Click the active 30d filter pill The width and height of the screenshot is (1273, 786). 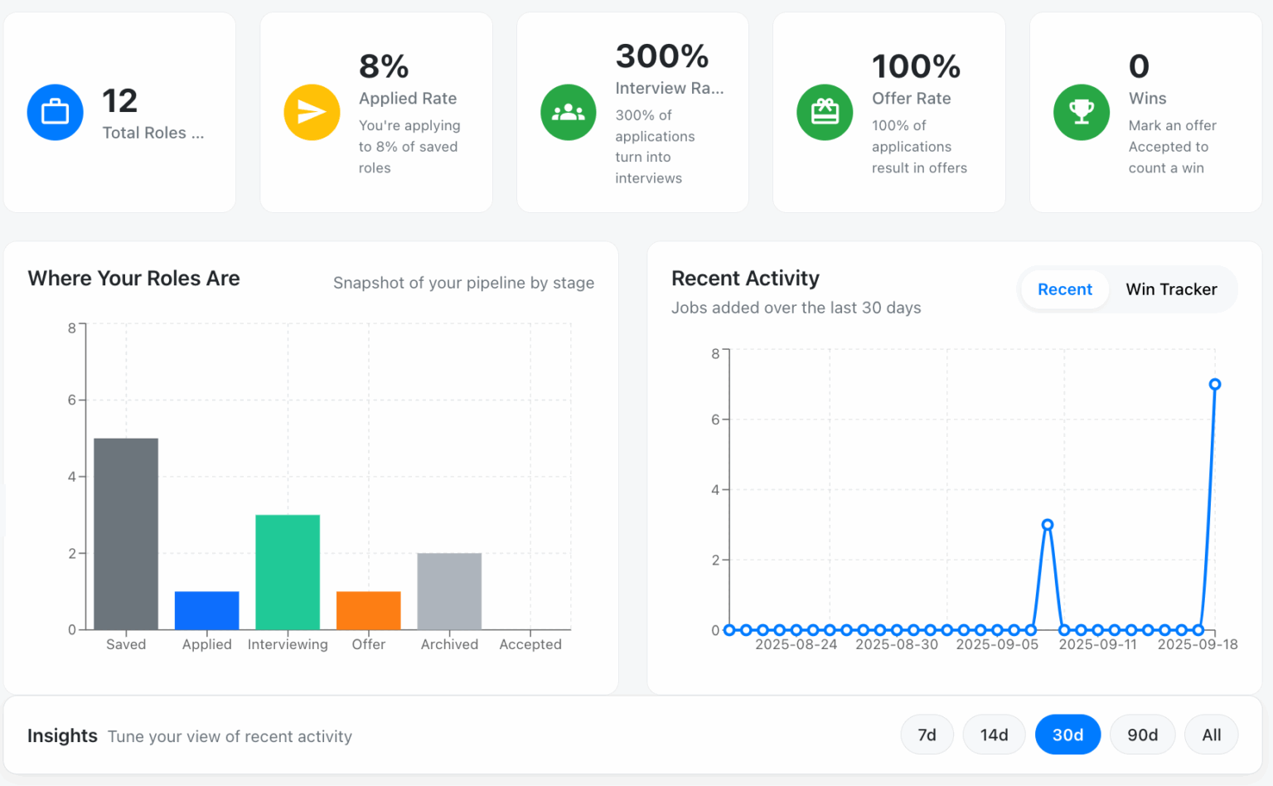(x=1067, y=735)
